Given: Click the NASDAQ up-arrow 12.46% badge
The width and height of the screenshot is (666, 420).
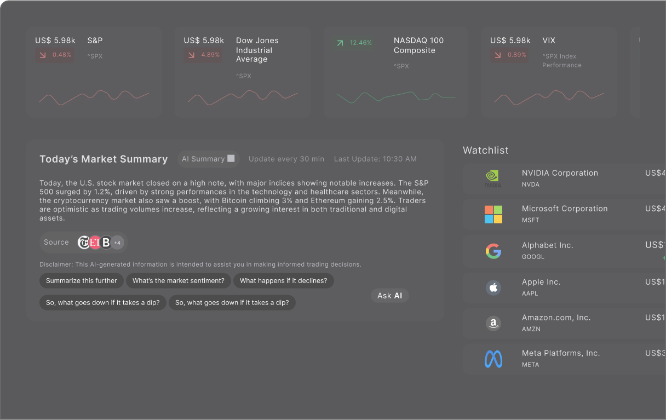Looking at the screenshot, I should point(354,43).
